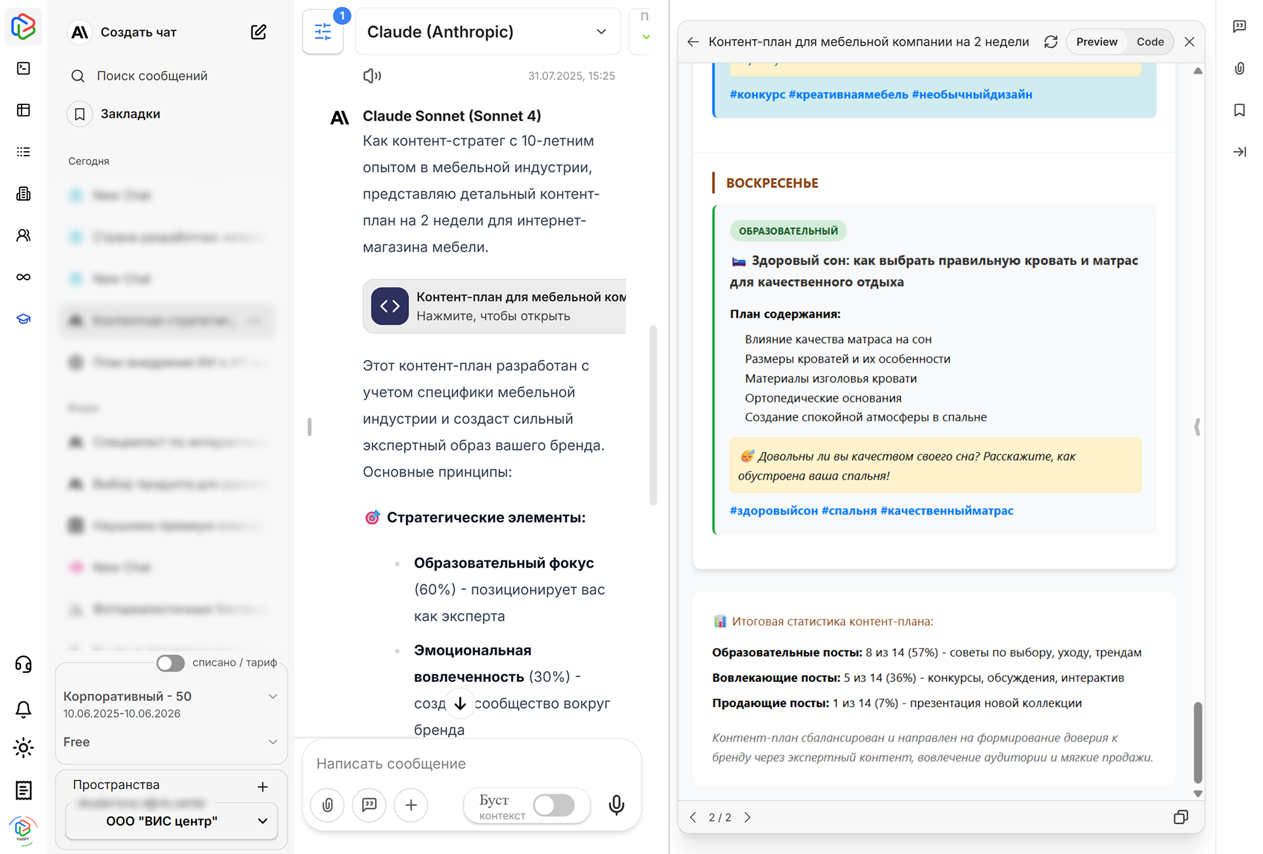Click the app logo in the sidebar
This screenshot has width=1263, height=854.
pos(23,27)
